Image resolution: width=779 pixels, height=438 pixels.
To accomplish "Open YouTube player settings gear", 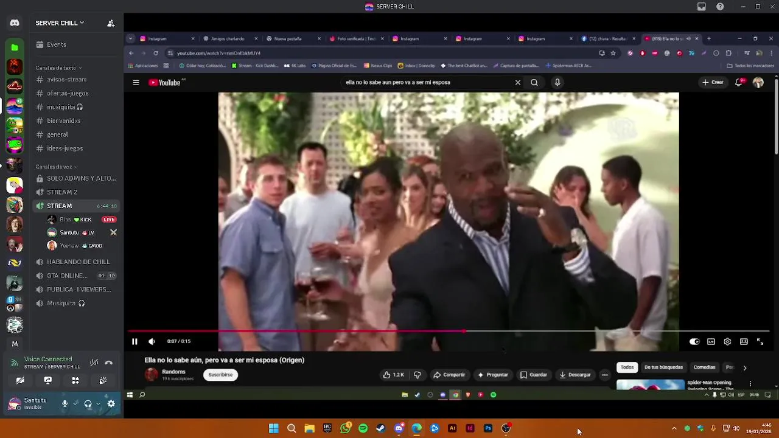I will (727, 342).
